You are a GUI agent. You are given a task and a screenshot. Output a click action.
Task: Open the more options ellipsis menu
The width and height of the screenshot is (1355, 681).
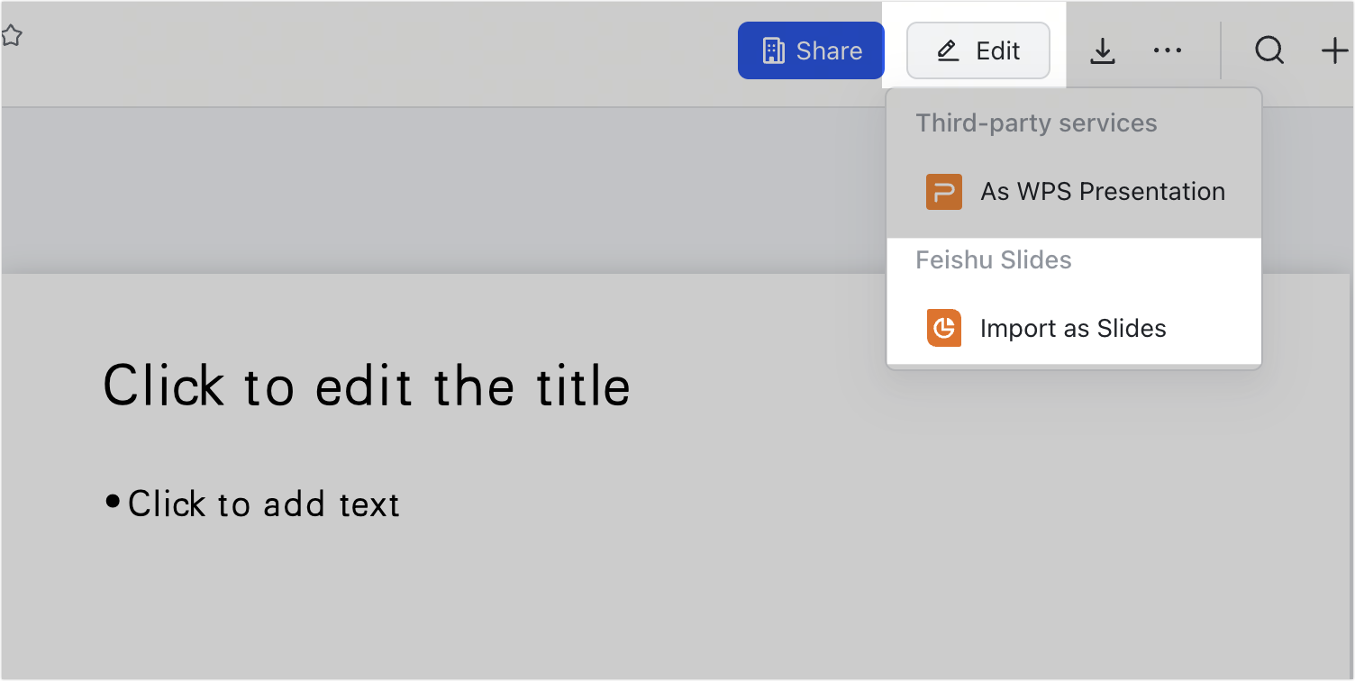coord(1168,50)
